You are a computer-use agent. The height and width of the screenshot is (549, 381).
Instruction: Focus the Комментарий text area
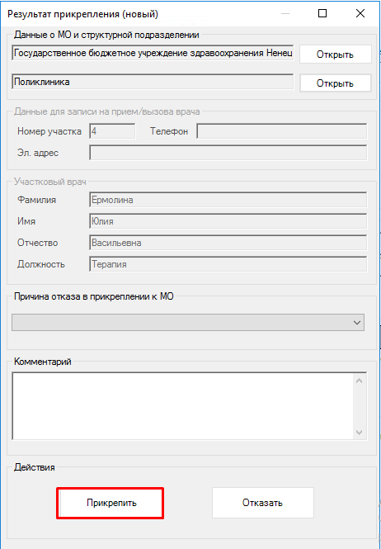pyautogui.click(x=182, y=405)
